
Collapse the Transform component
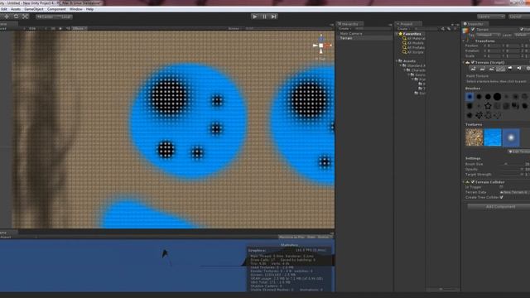point(464,41)
